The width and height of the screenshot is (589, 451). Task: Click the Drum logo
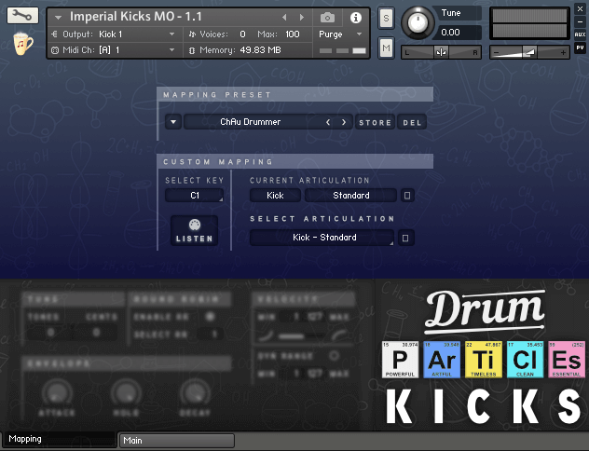coord(485,311)
